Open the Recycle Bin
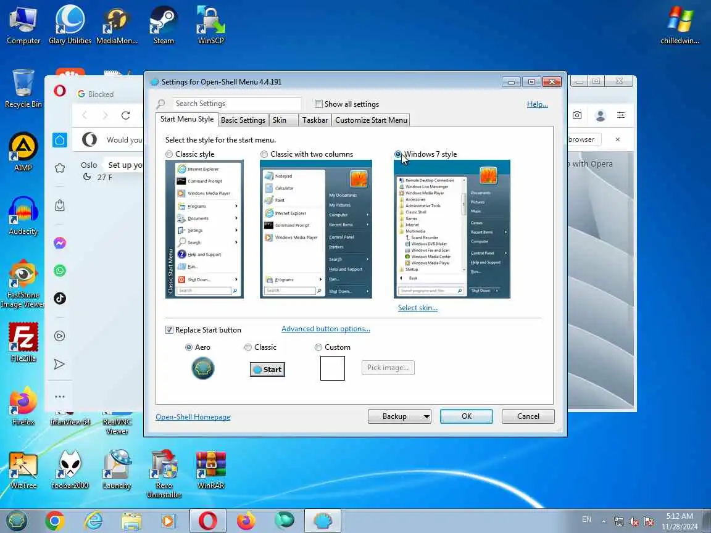Screen dimensions: 711x533 pos(23,88)
